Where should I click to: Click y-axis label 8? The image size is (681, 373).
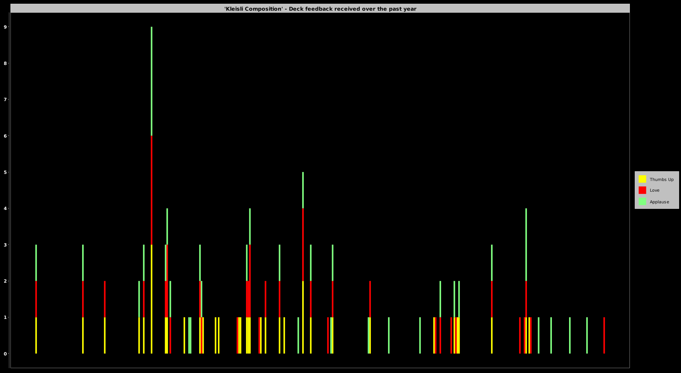tap(5, 63)
